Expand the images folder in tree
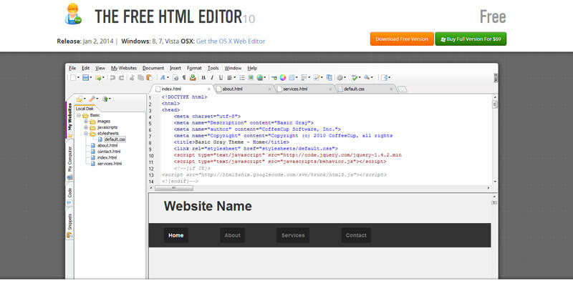Screen dimensions: 573x286 pos(85,121)
